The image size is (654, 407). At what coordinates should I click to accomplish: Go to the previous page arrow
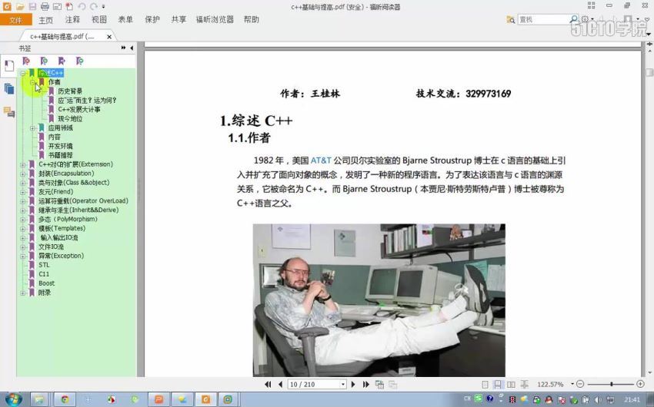(x=280, y=385)
